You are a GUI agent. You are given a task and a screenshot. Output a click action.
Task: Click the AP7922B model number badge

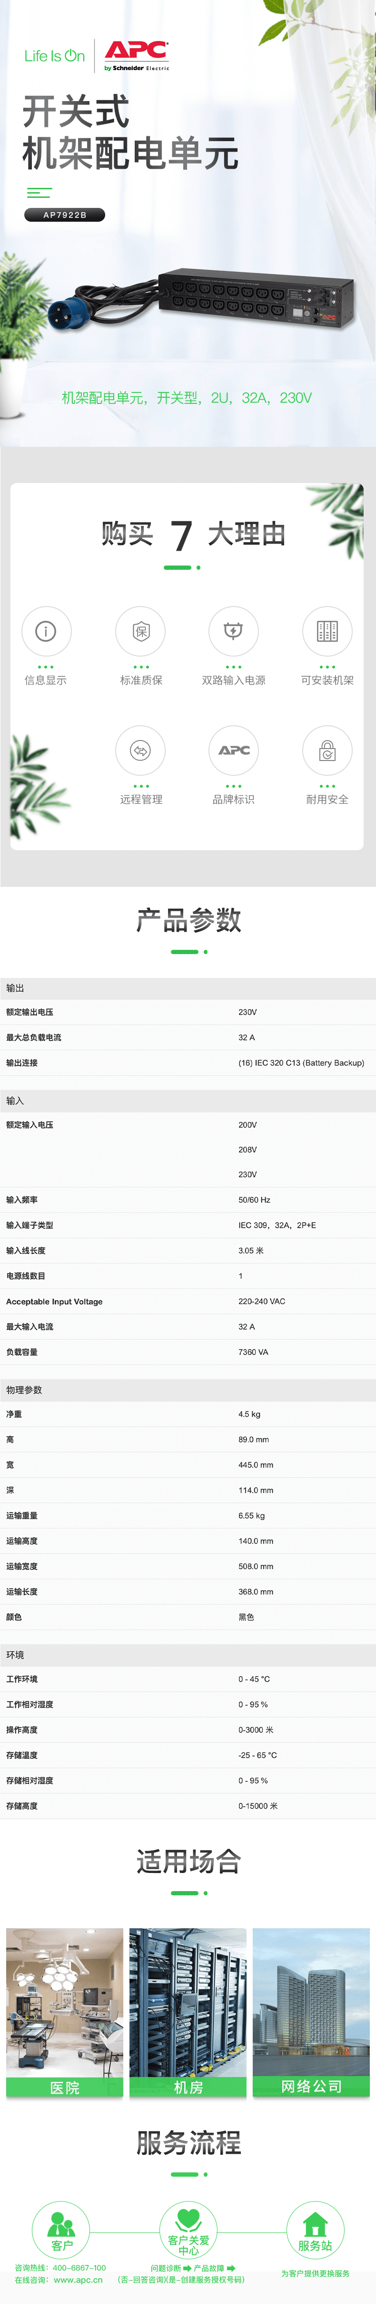pyautogui.click(x=64, y=215)
